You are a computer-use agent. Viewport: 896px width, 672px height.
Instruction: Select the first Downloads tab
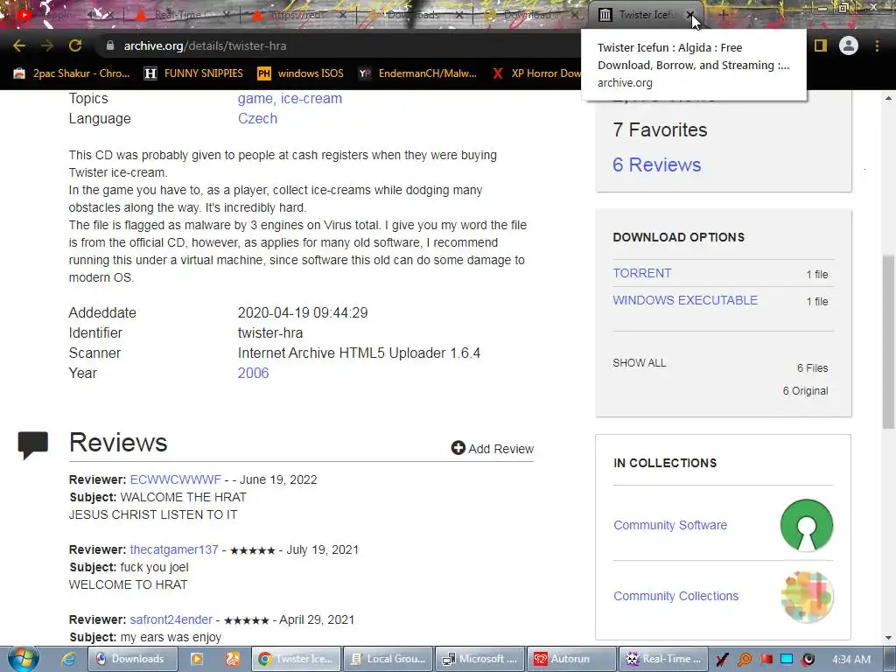coord(416,15)
